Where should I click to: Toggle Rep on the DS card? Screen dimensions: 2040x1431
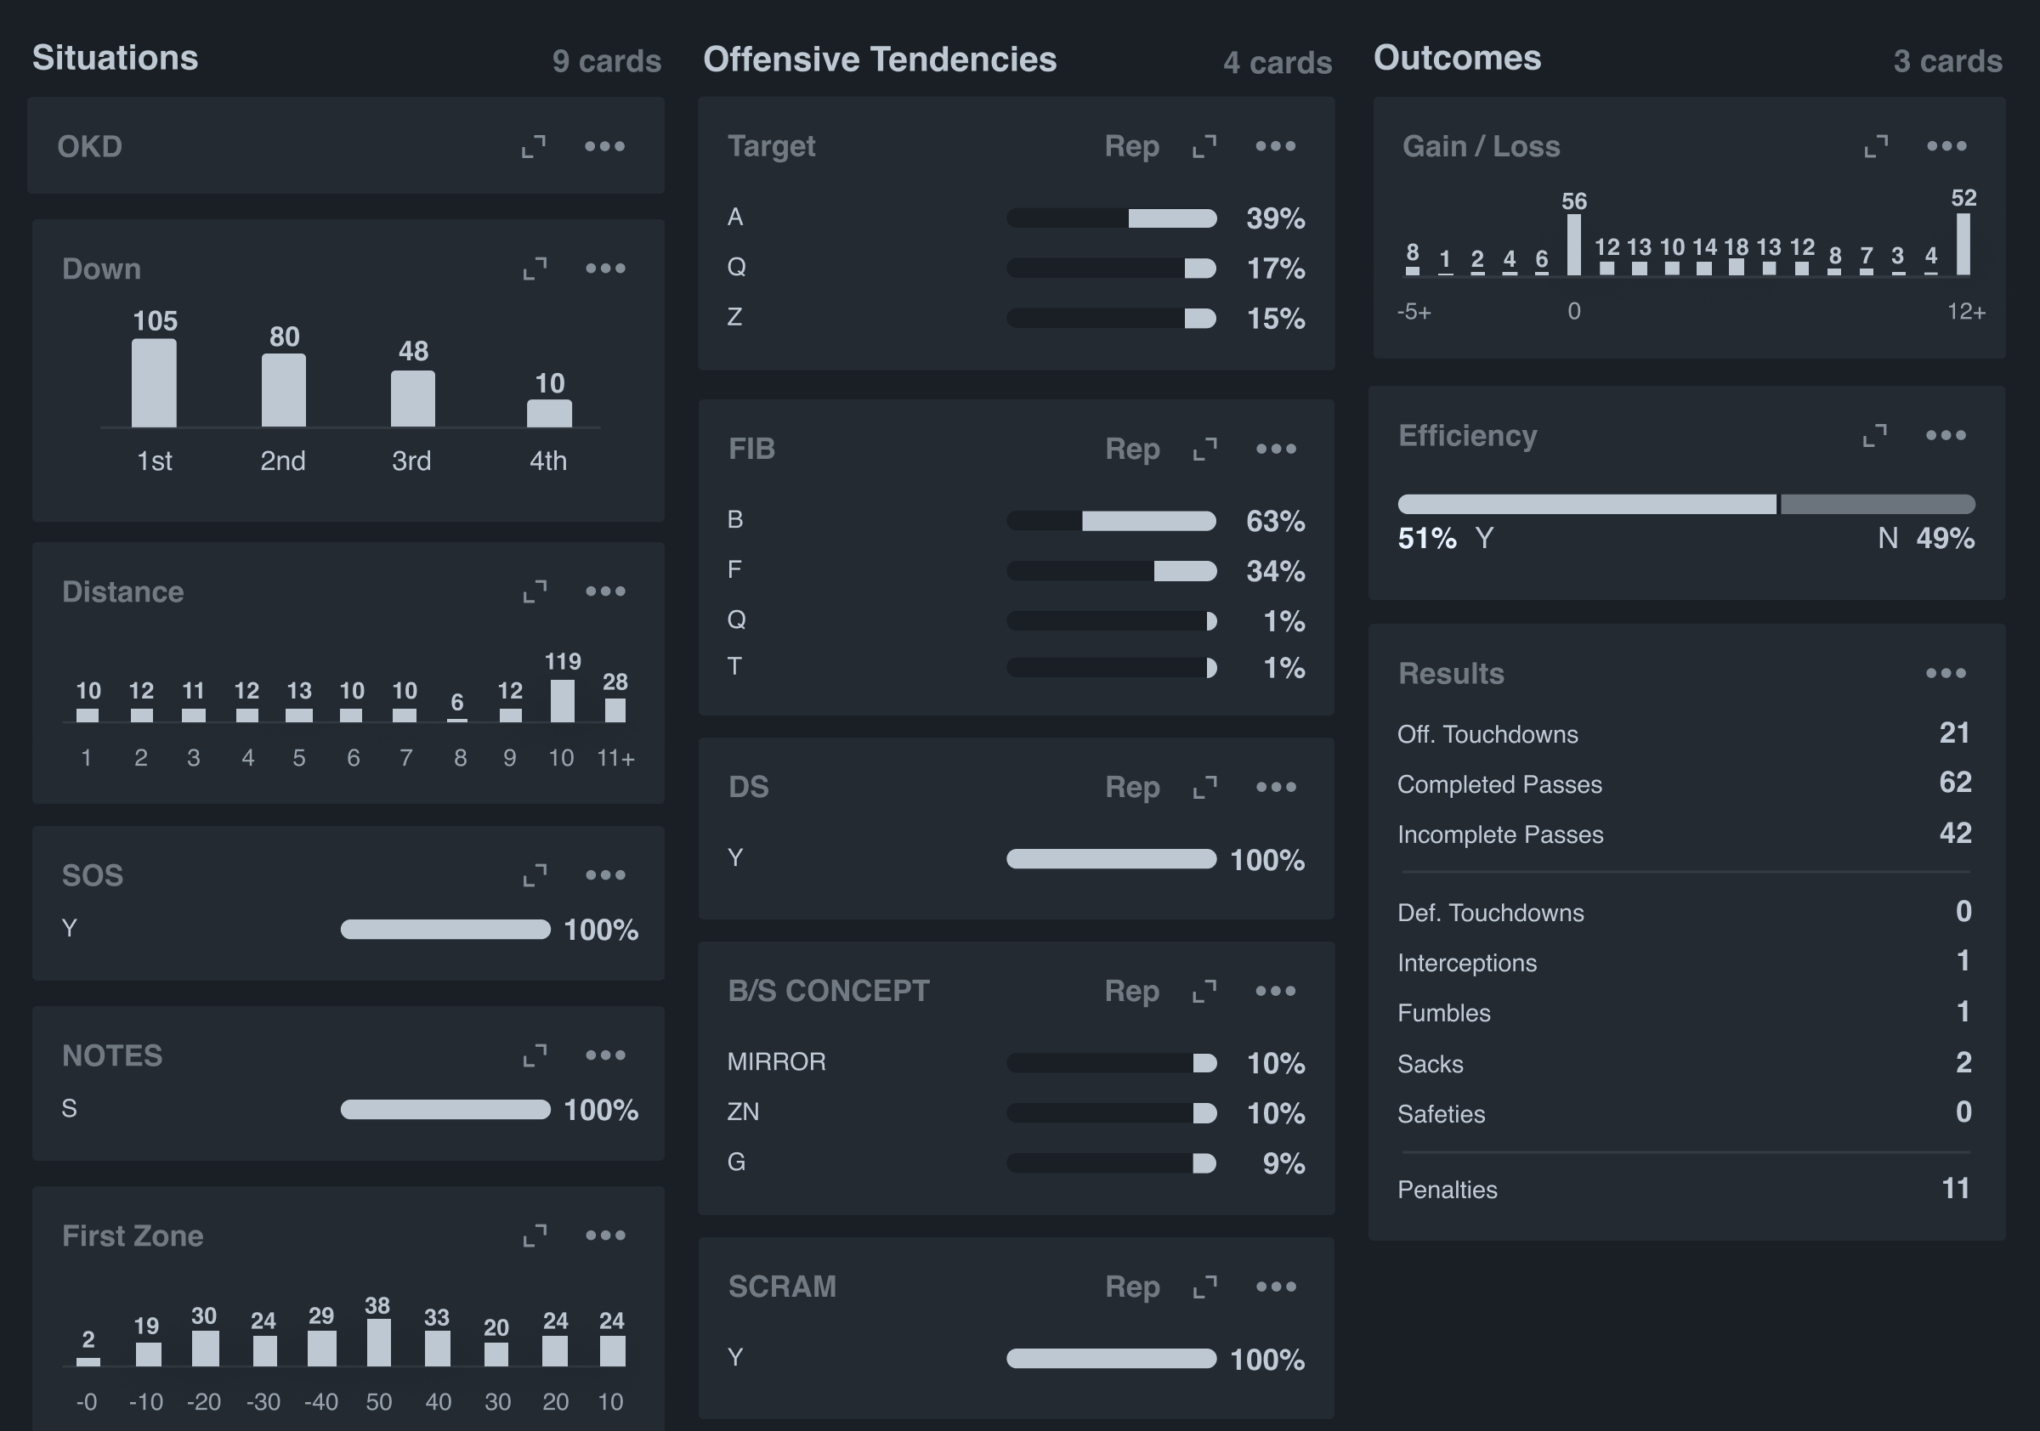click(x=1132, y=787)
